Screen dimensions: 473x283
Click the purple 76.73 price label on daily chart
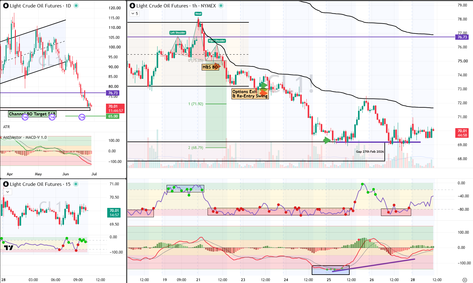point(113,93)
